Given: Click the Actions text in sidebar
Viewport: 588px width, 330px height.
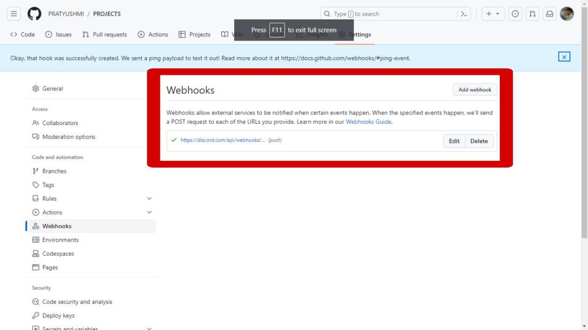Looking at the screenshot, I should 52,213.
